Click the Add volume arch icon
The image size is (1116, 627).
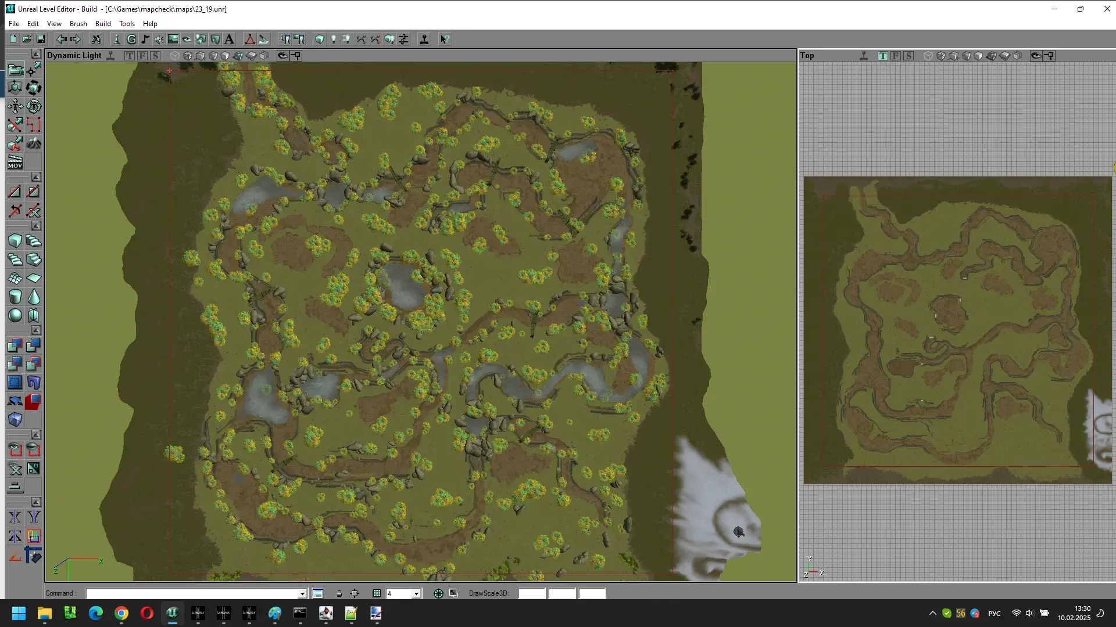click(34, 383)
